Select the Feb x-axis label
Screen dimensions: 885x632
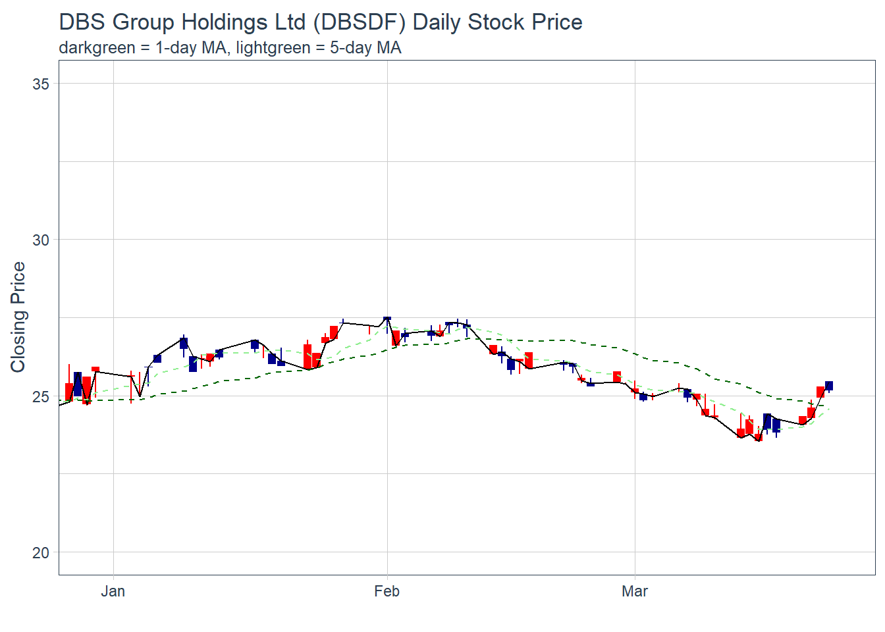[387, 591]
